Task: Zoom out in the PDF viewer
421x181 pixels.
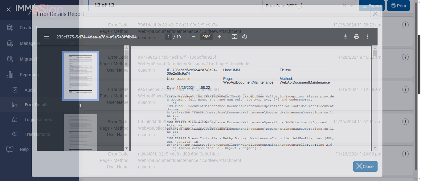Action: pyautogui.click(x=194, y=37)
